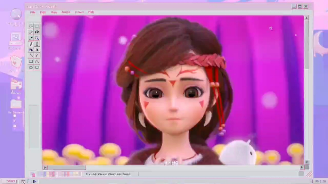Select the Curve tool

pyautogui.click(x=37, y=56)
